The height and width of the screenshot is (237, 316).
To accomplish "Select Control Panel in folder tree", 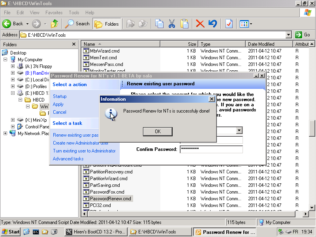I will [x=37, y=126].
